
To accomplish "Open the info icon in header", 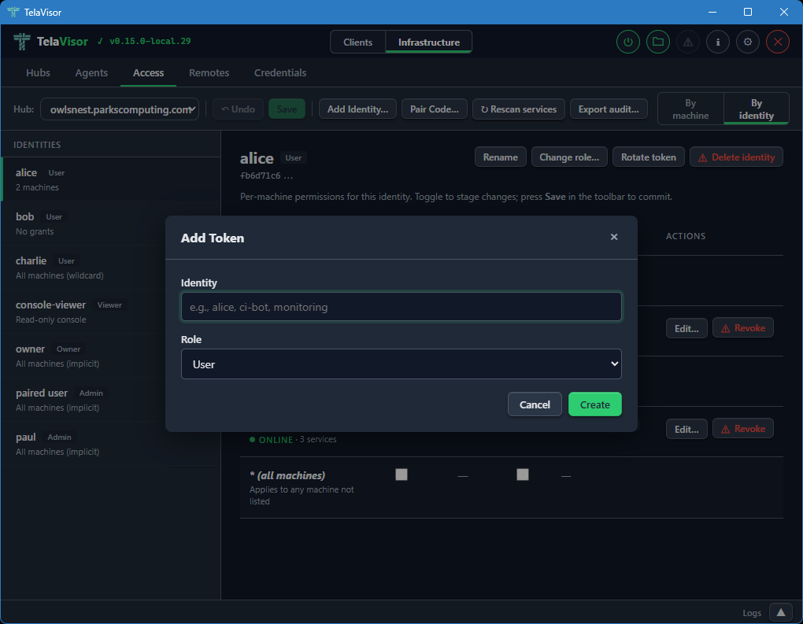I will point(718,42).
